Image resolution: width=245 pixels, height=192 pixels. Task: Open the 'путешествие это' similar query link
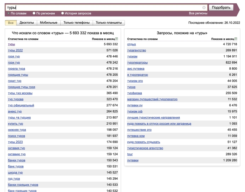tap(139, 130)
